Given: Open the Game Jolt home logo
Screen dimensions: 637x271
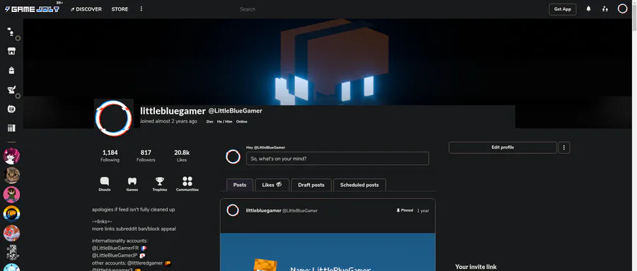Looking at the screenshot, I should pyautogui.click(x=32, y=9).
